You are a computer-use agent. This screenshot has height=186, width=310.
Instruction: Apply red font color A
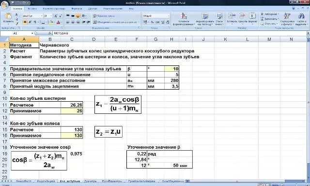(58, 22)
